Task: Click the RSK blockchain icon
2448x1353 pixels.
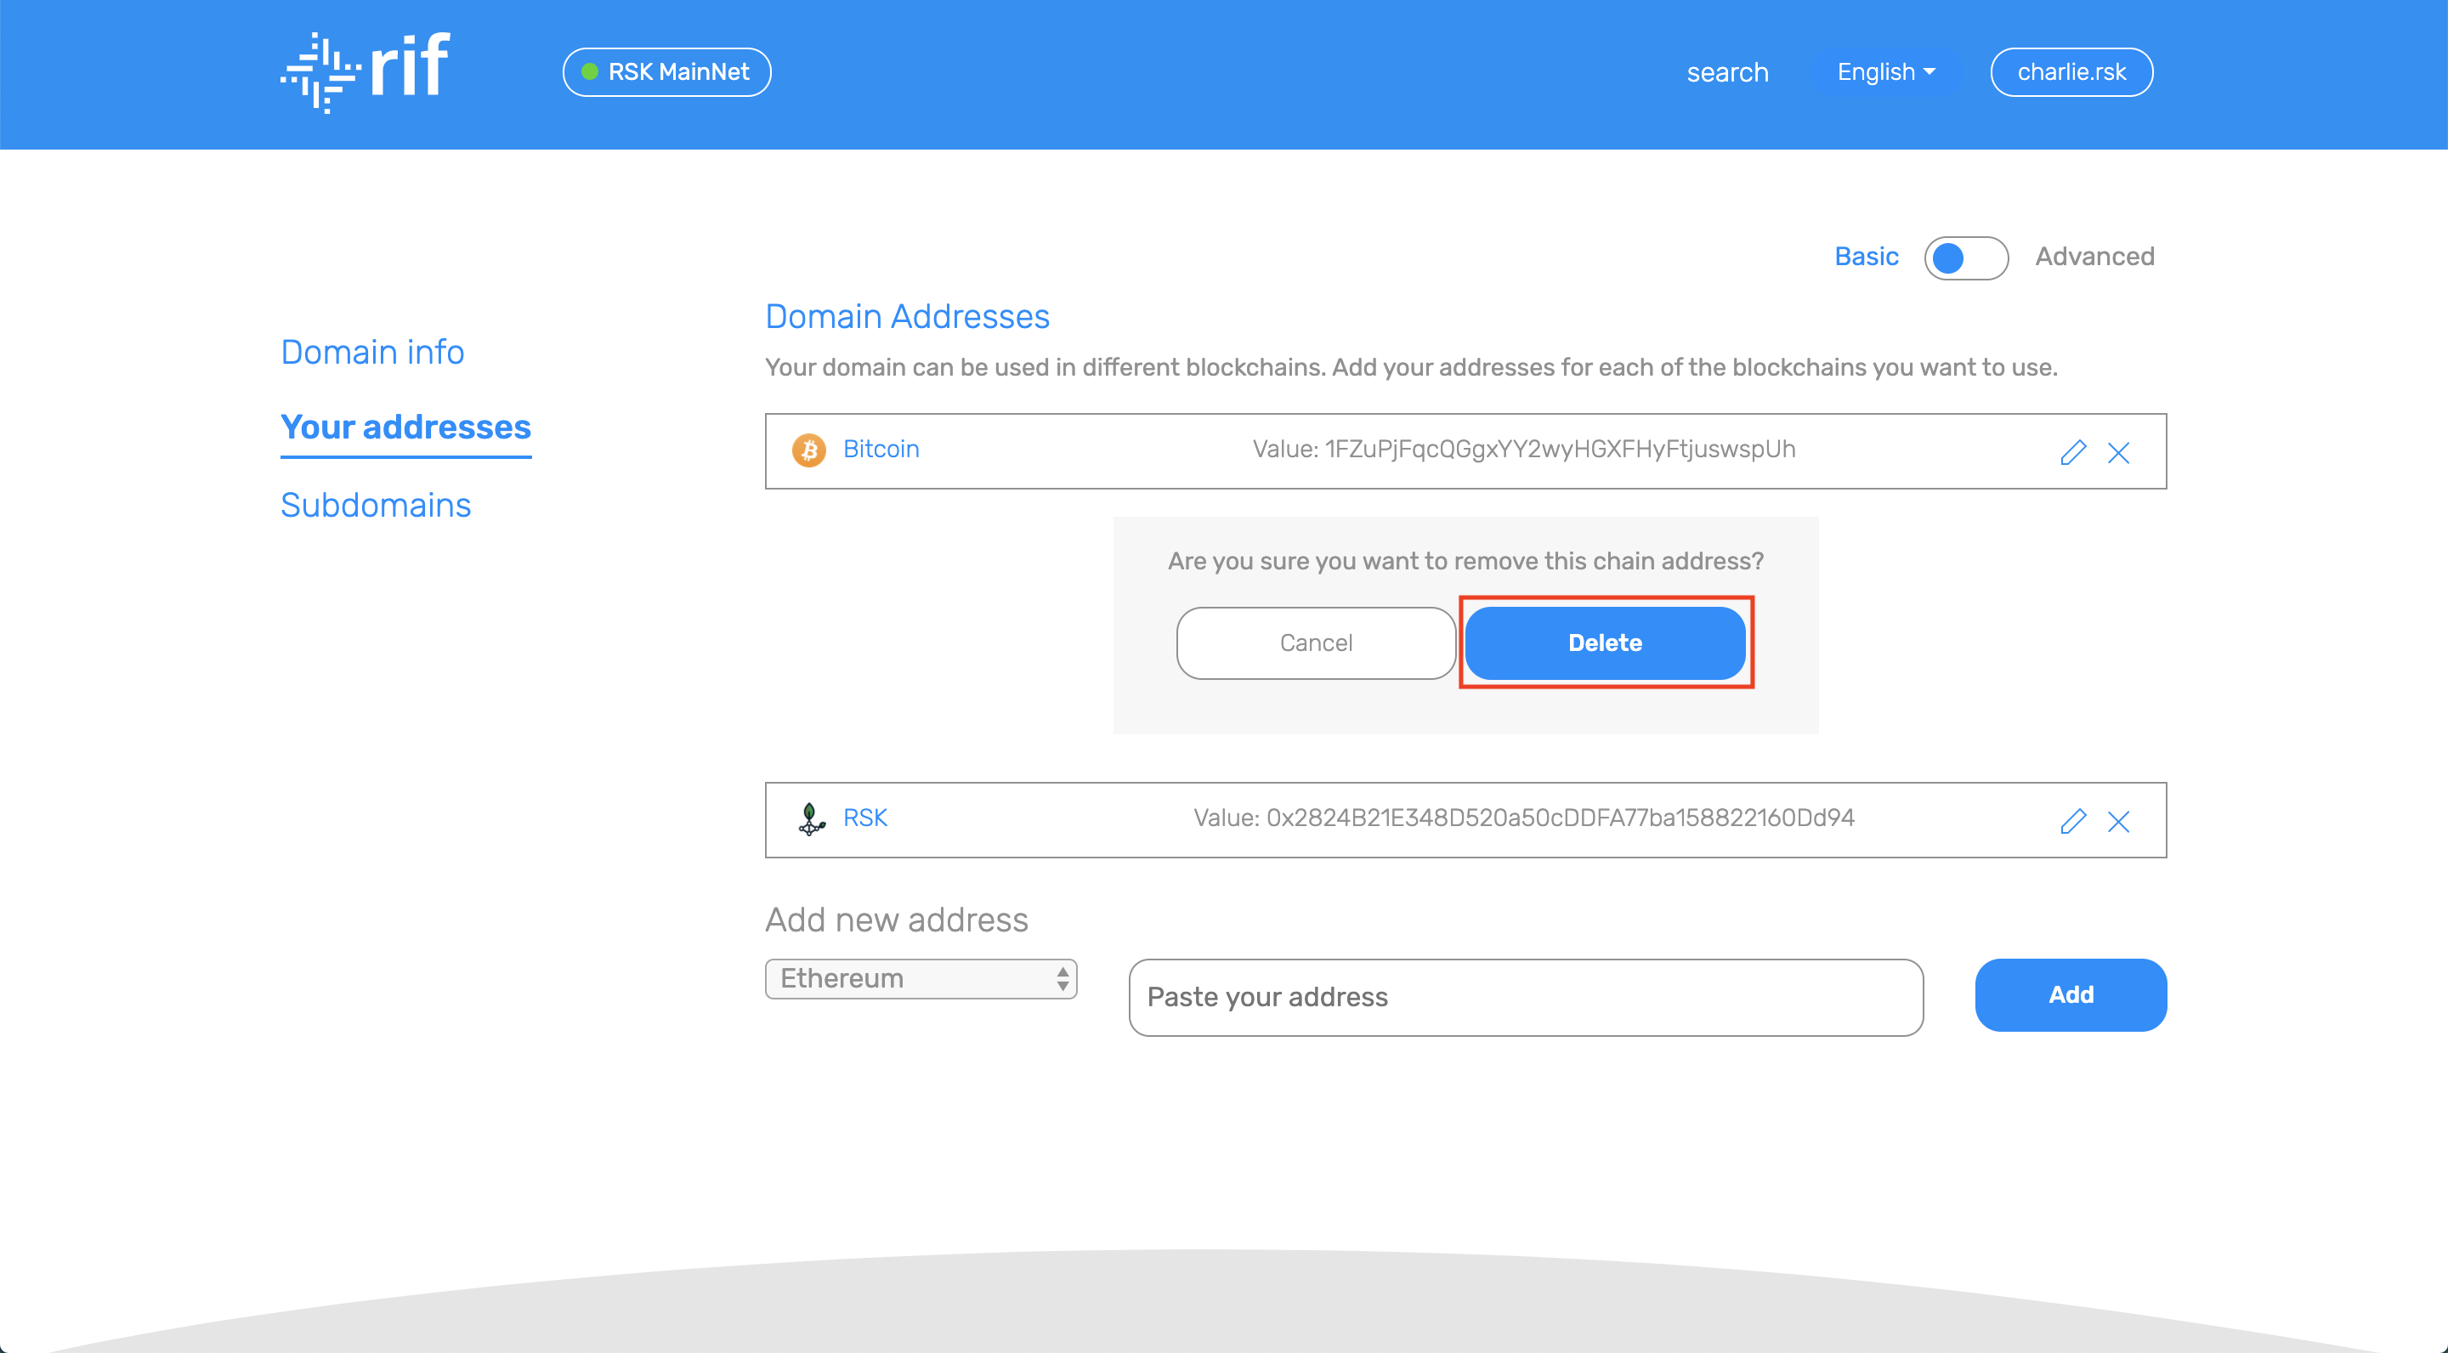Action: coord(812,817)
